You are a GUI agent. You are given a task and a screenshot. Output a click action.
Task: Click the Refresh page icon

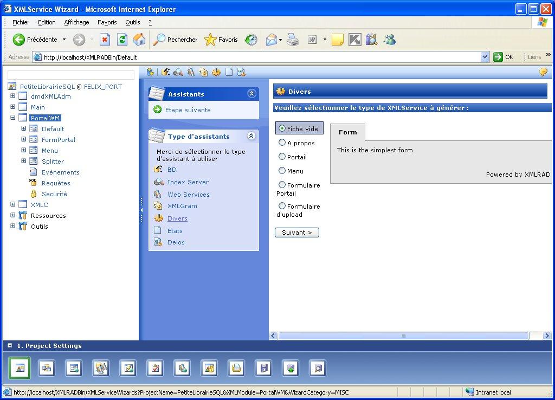click(122, 40)
